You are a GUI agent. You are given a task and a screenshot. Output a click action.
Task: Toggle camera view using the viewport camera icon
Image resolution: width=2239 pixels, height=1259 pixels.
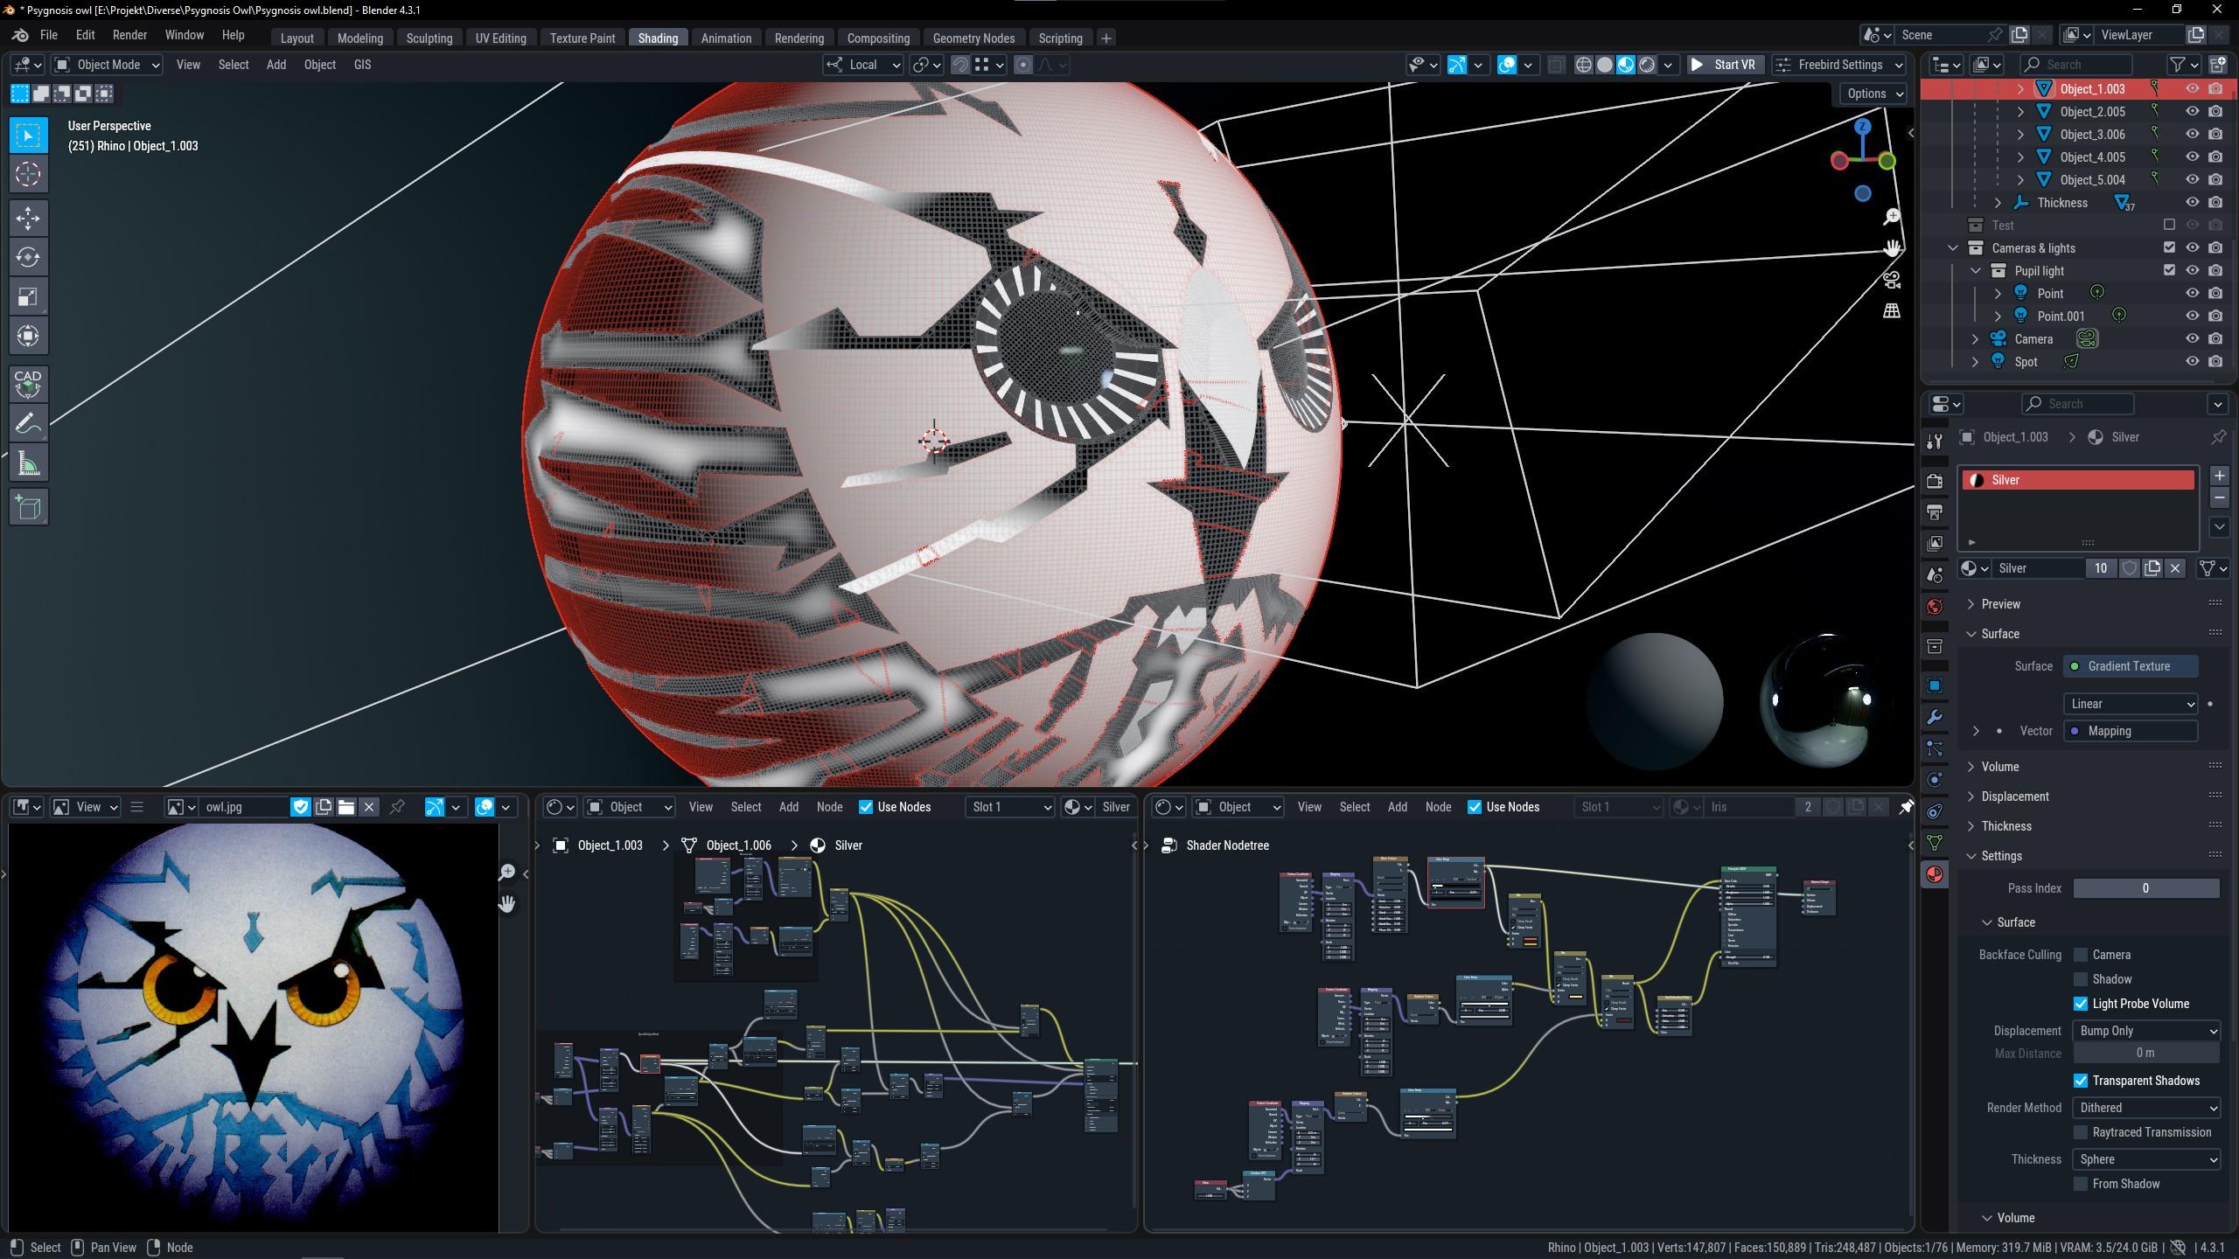coord(1892,280)
